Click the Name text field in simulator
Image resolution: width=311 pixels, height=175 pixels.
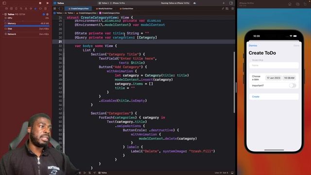[x=274, y=65]
